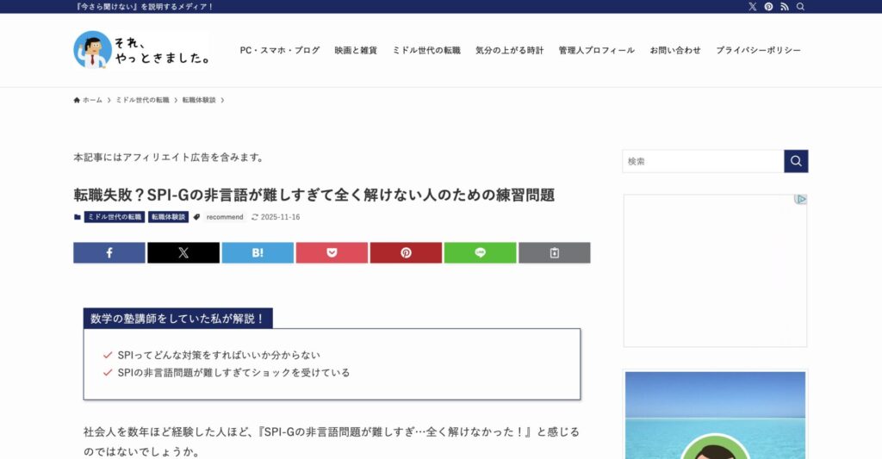Click the tag icon beside recommend

pyautogui.click(x=196, y=217)
